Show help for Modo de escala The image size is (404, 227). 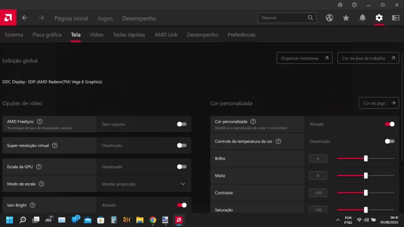(41, 184)
